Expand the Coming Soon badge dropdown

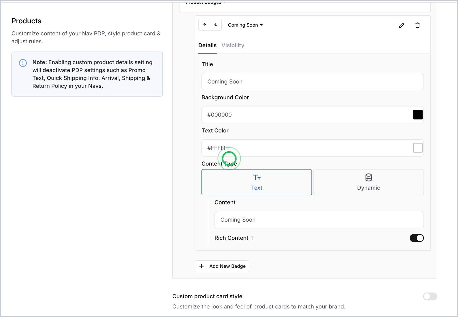tap(245, 25)
